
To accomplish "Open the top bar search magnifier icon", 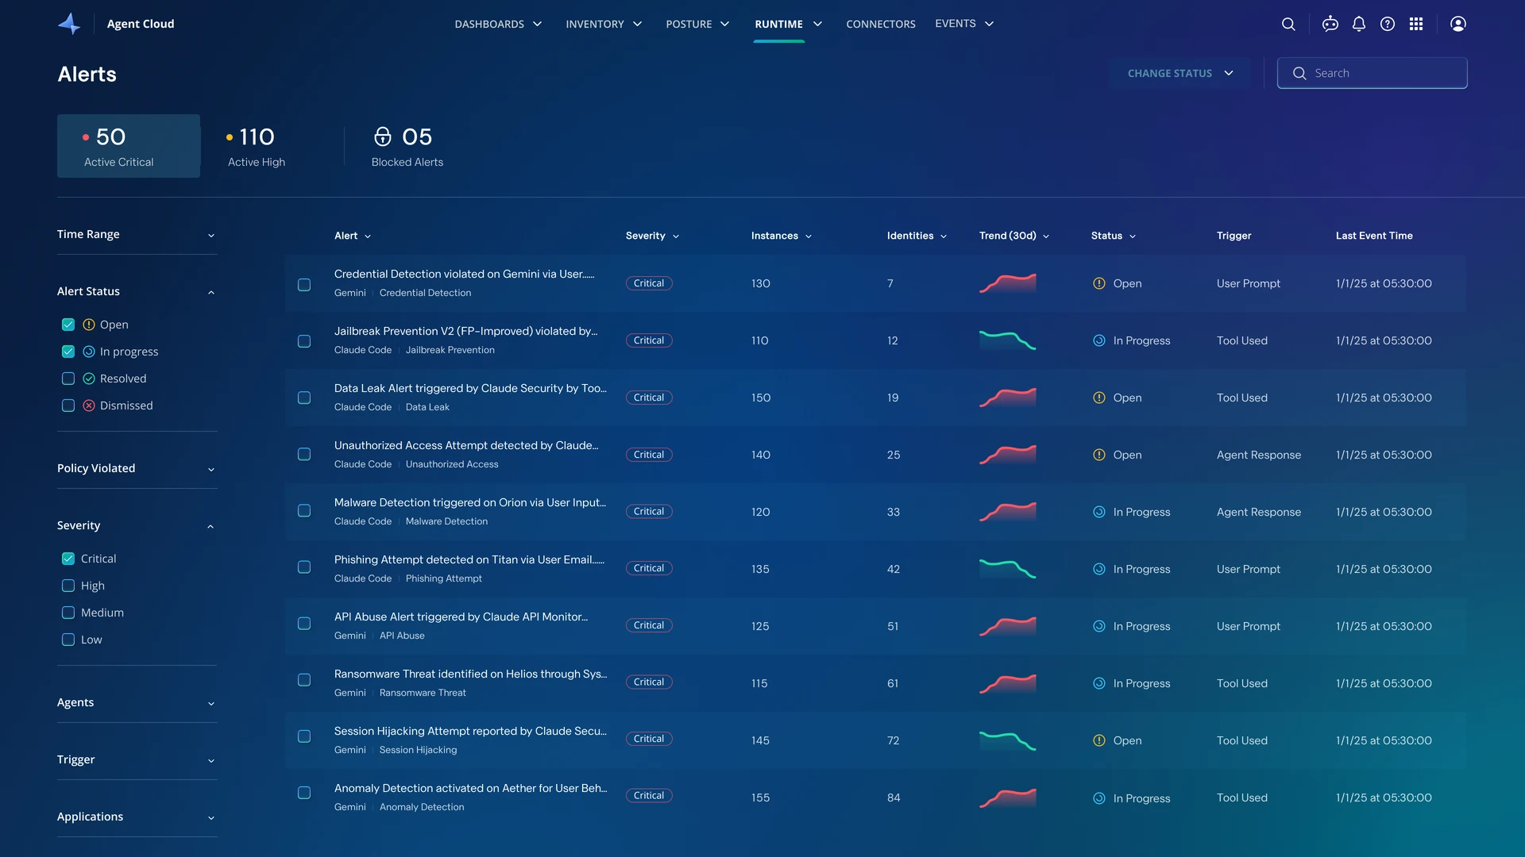I will [x=1288, y=24].
